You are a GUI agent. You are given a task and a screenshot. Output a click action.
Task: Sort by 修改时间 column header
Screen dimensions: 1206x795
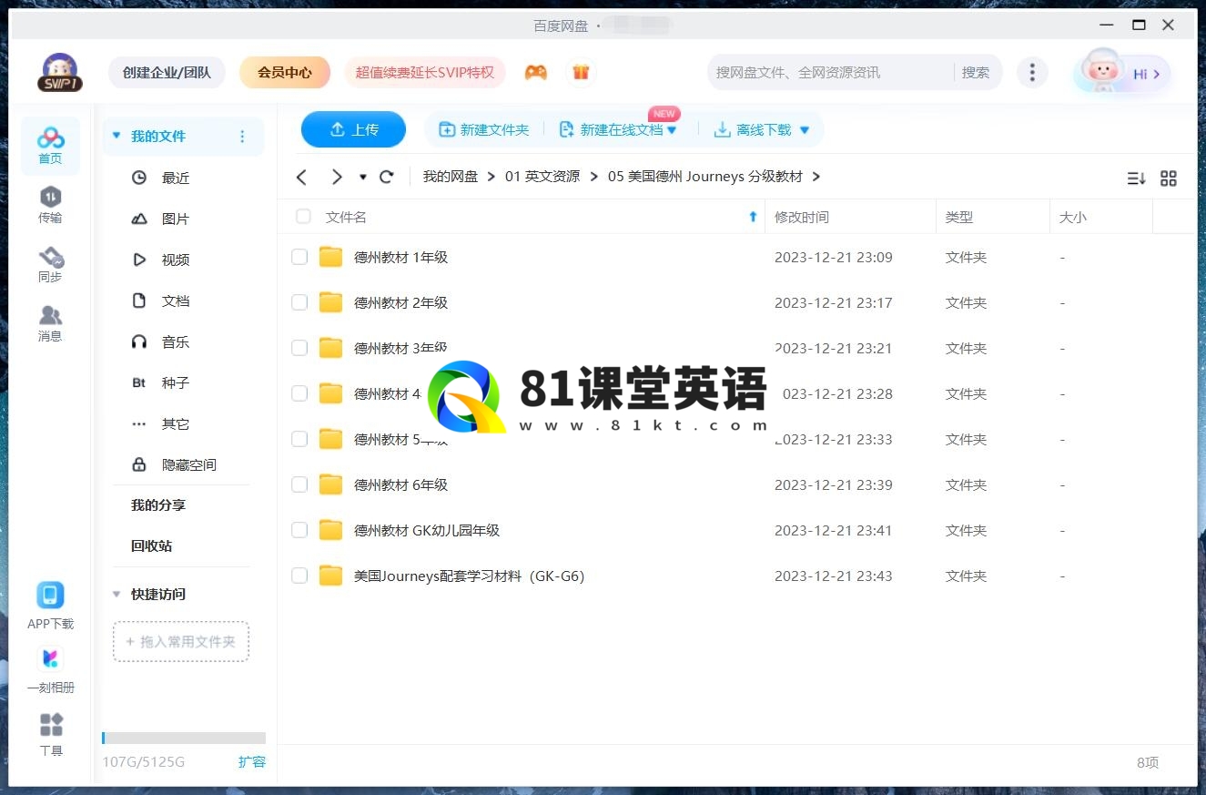(x=802, y=217)
